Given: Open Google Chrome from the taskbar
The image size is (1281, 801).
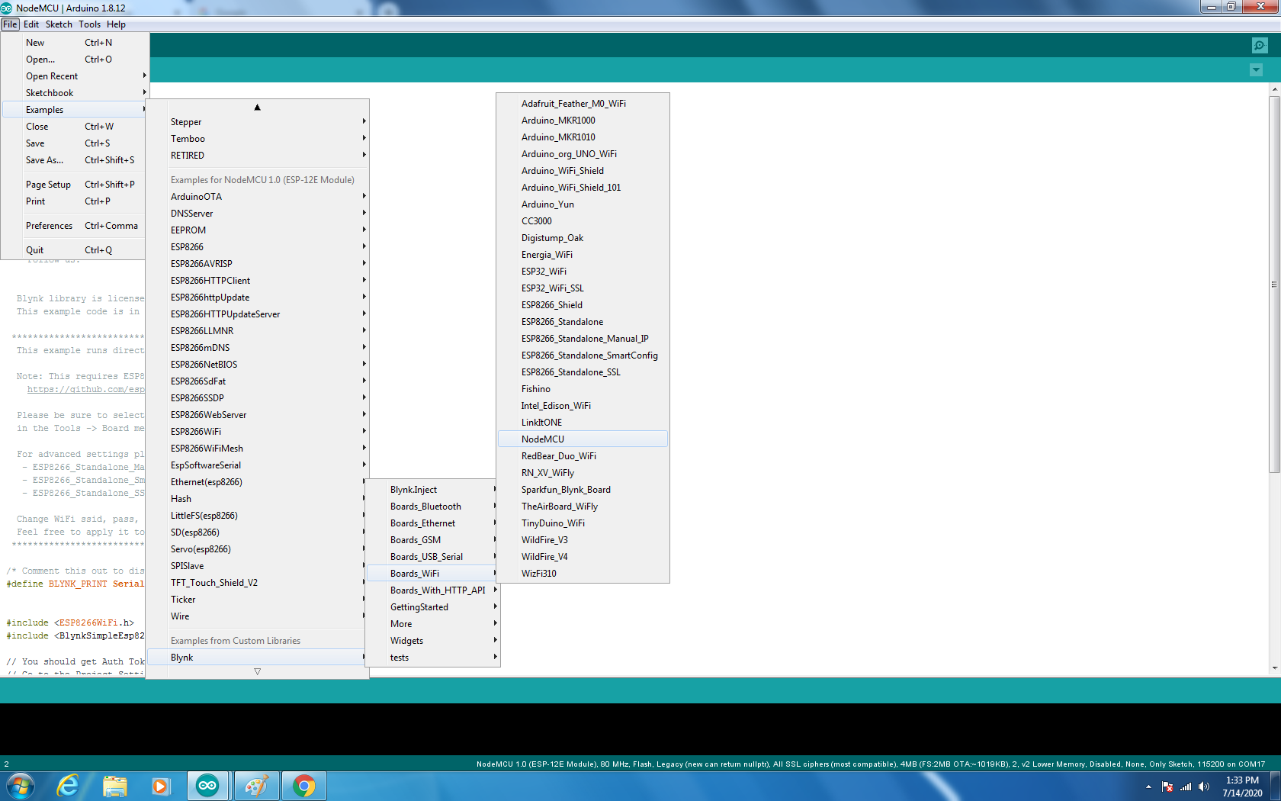Looking at the screenshot, I should pyautogui.click(x=304, y=786).
